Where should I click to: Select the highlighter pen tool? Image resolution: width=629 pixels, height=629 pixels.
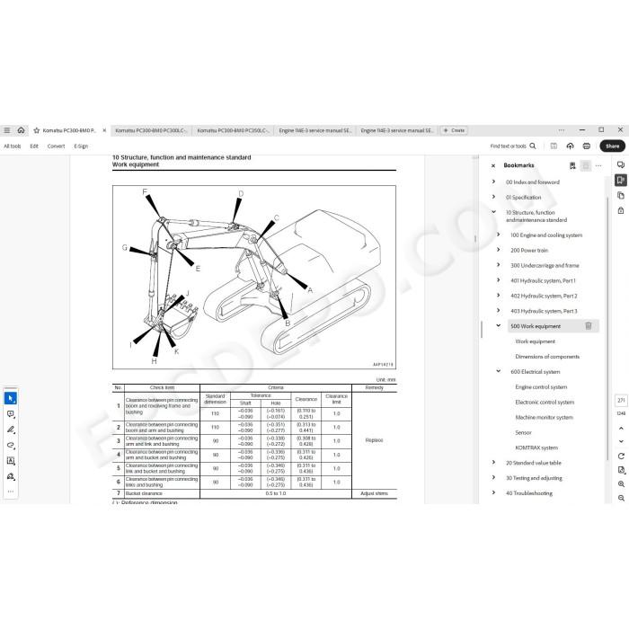(11, 430)
